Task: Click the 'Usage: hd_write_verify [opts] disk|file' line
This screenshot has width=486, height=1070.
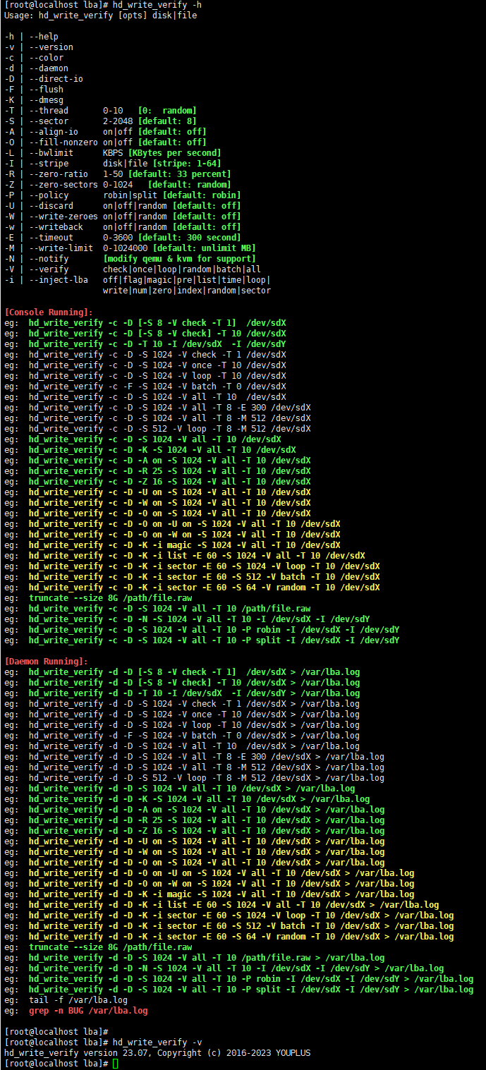Action: pyautogui.click(x=100, y=16)
